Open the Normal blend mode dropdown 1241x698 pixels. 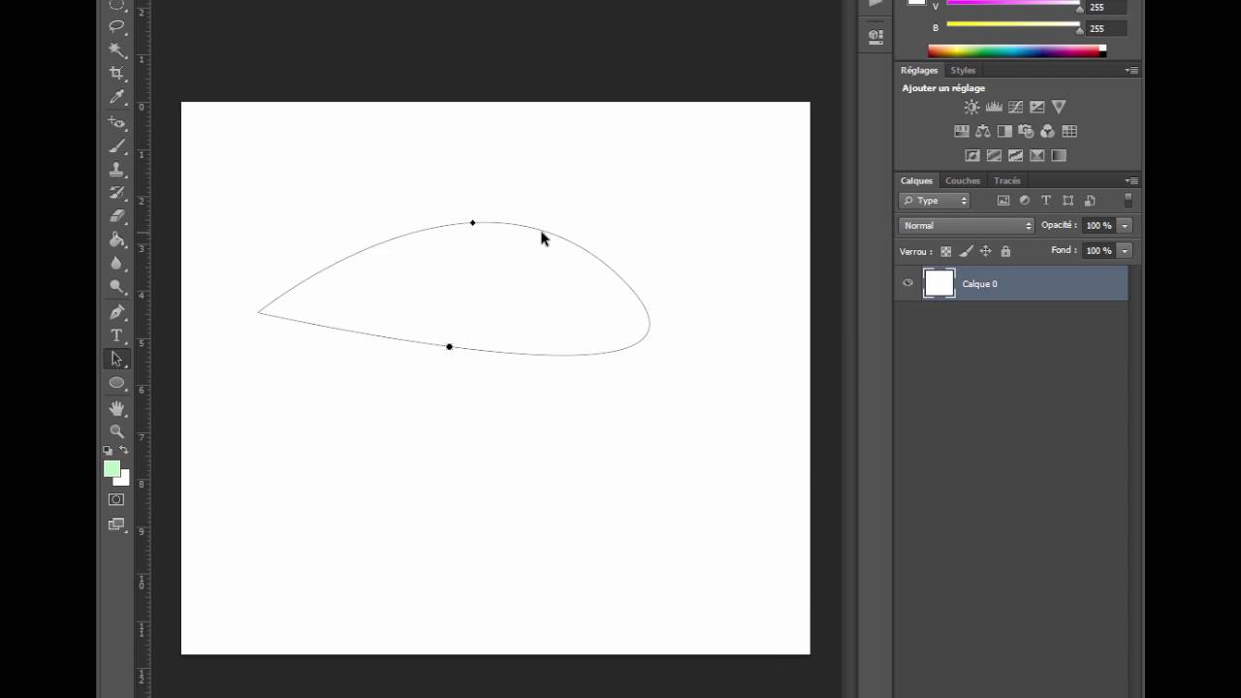967,225
